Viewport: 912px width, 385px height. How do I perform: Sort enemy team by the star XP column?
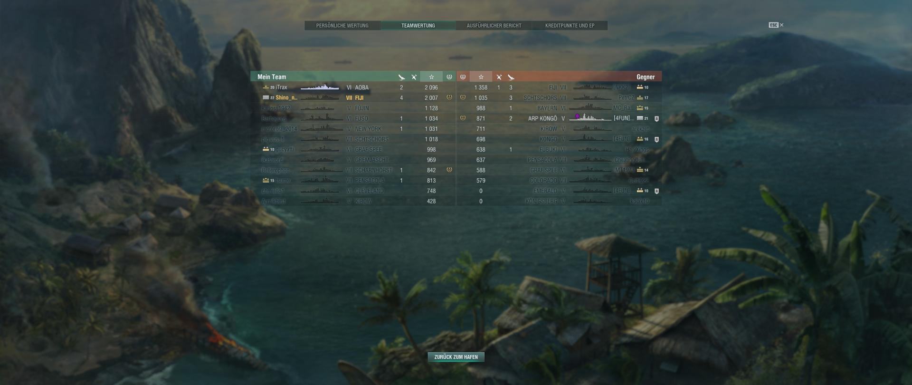click(x=481, y=77)
